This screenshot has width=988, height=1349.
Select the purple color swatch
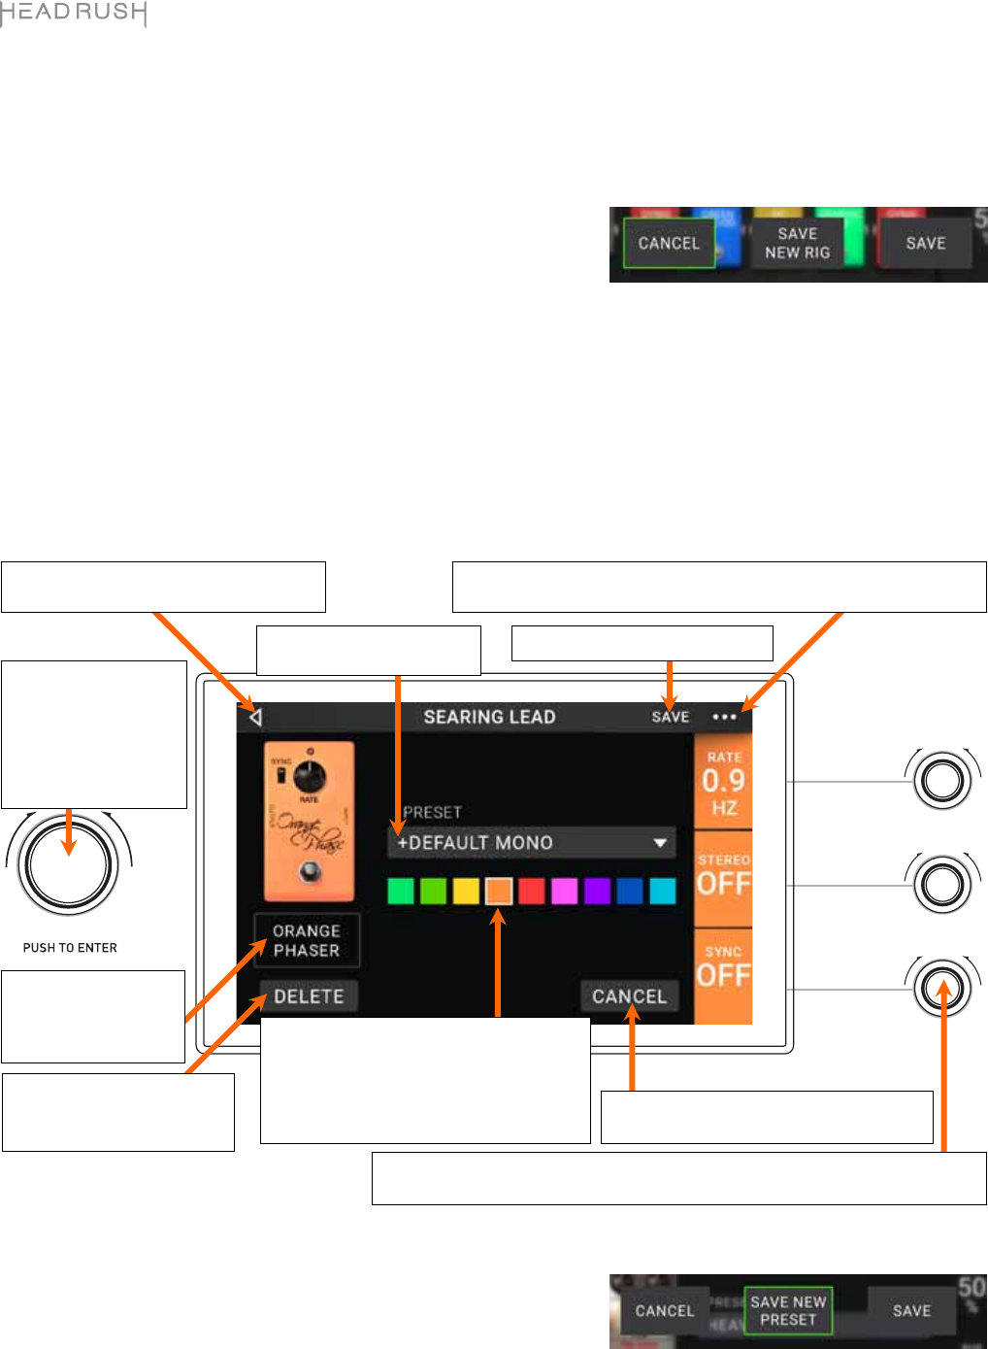coord(597,891)
